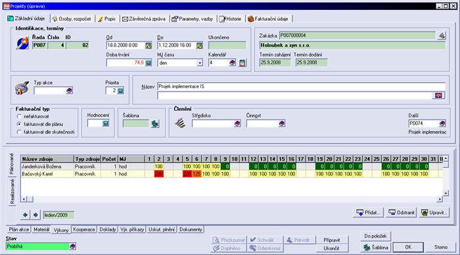The width and height of the screenshot is (460, 255).
Task: Click the Do položek button
Action: click(375, 236)
